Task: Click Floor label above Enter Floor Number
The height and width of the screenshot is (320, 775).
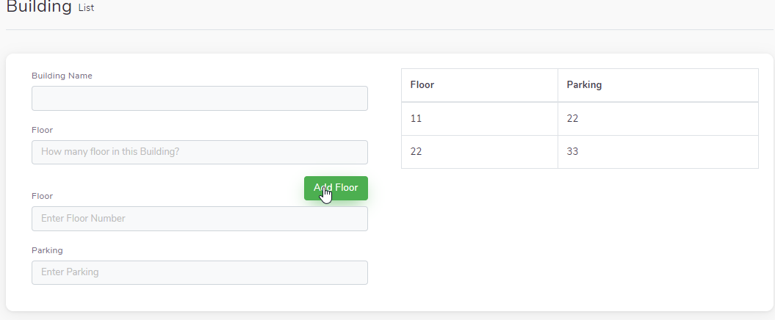Action: pyautogui.click(x=42, y=196)
